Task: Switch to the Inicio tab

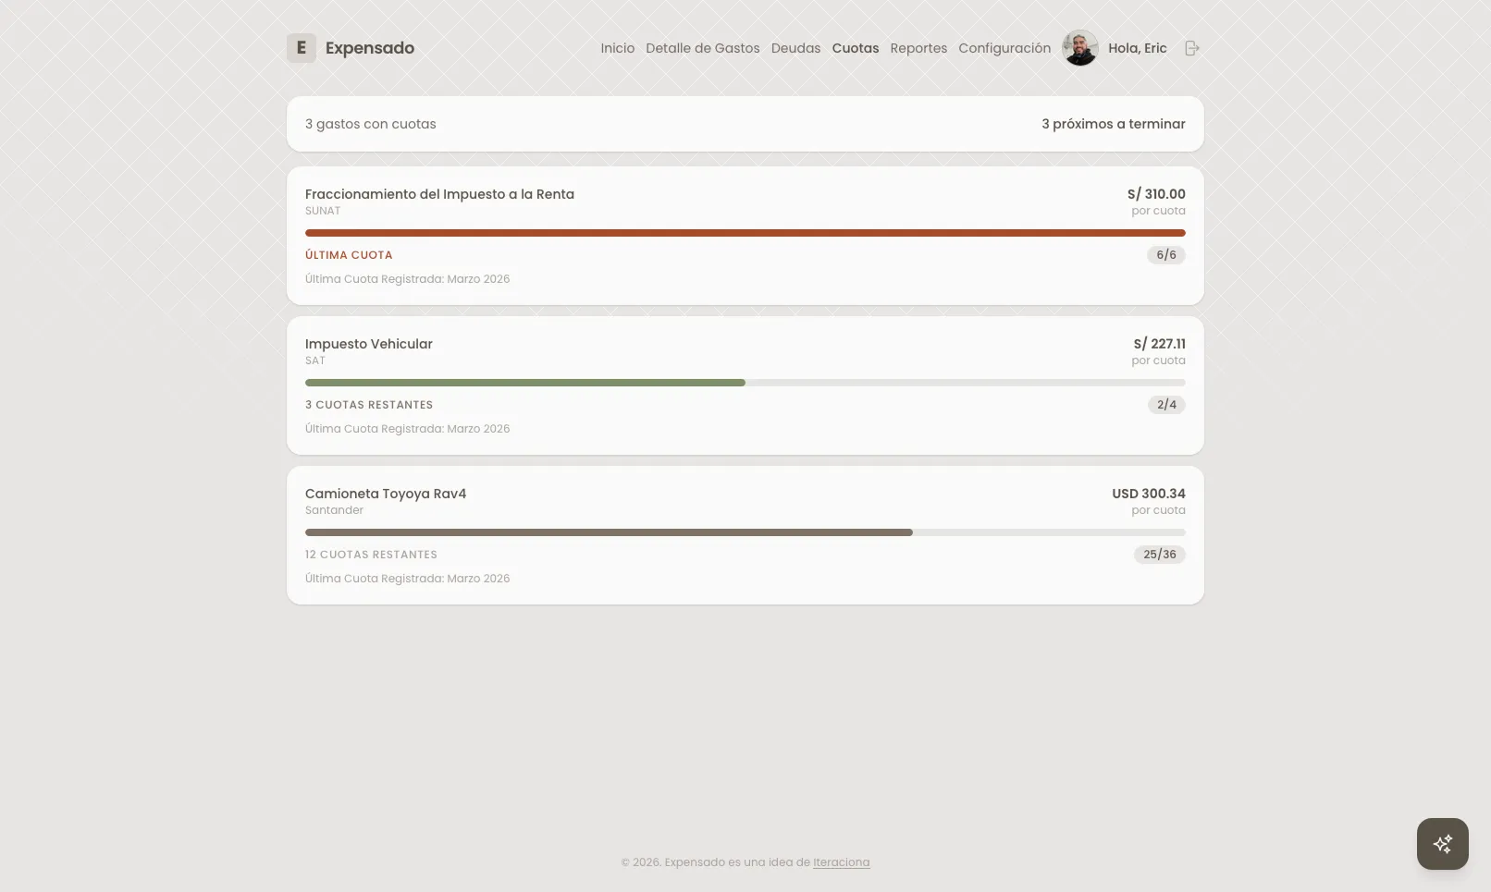Action: 617,48
